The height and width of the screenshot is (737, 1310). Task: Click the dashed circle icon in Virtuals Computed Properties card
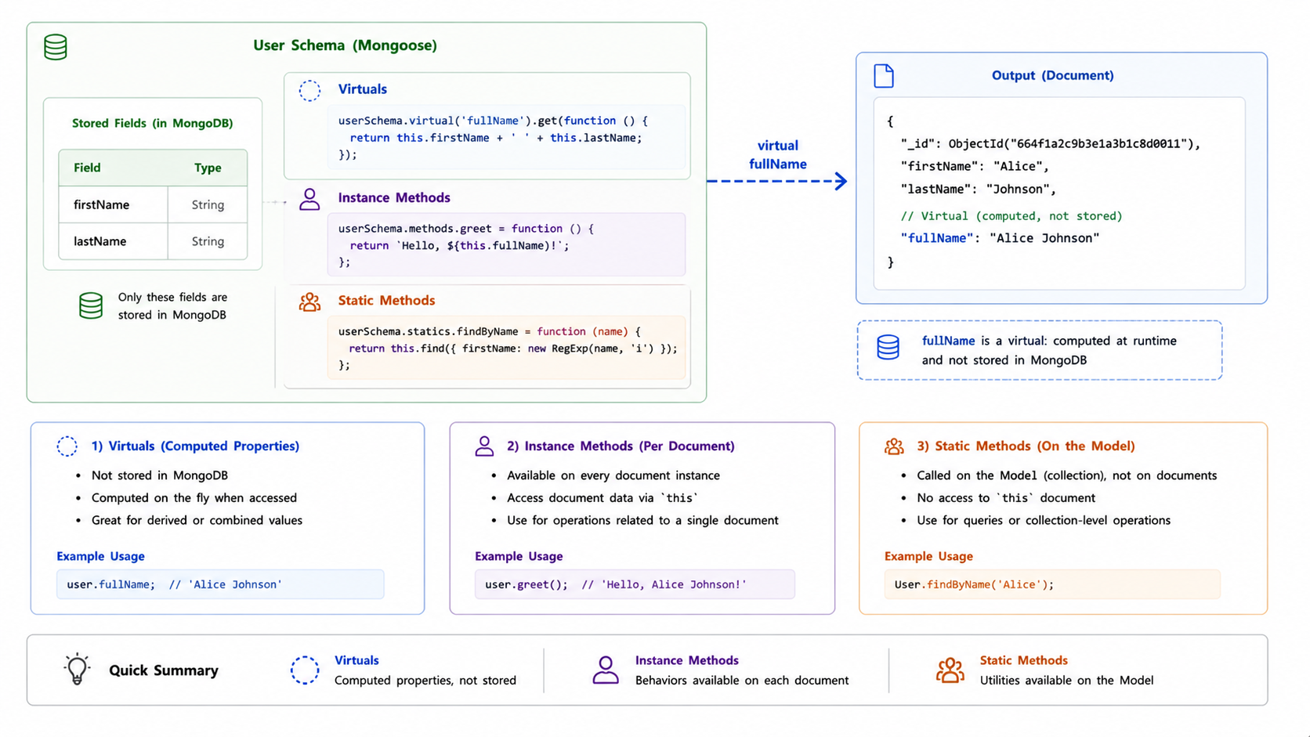tap(67, 446)
